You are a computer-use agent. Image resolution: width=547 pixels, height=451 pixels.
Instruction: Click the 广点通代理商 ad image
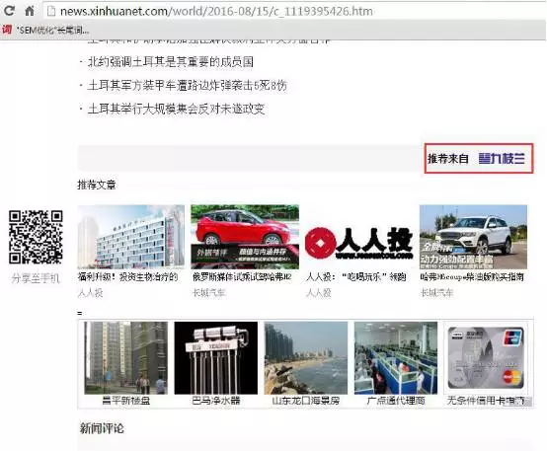[x=396, y=358]
